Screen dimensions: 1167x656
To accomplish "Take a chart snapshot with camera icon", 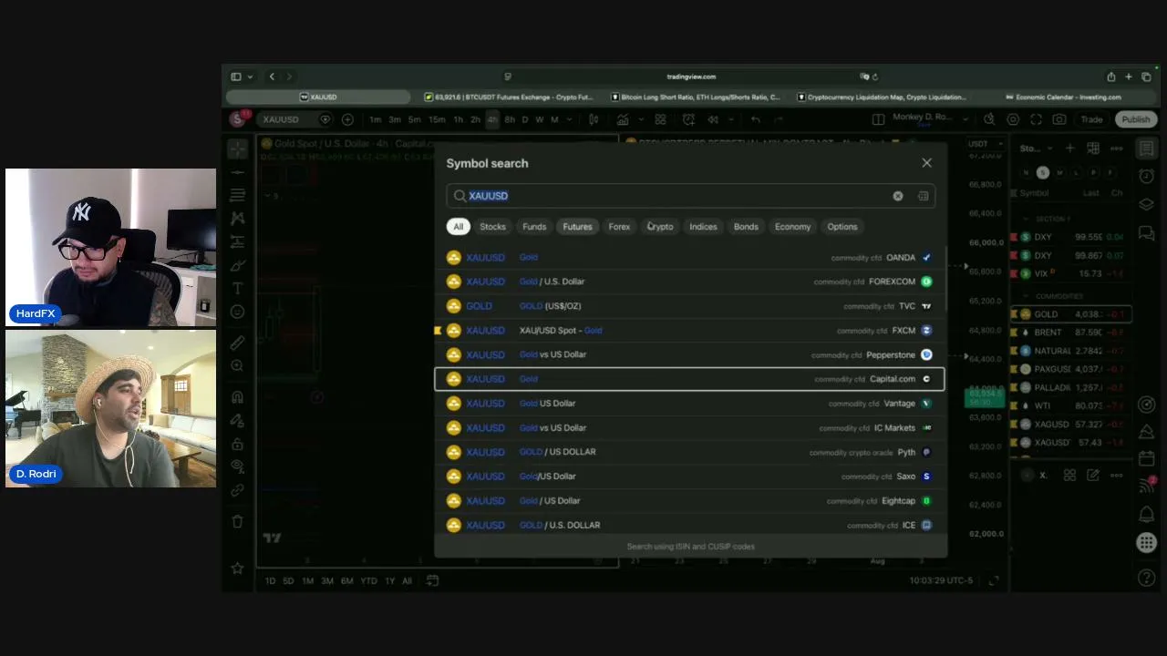I will pos(1059,119).
